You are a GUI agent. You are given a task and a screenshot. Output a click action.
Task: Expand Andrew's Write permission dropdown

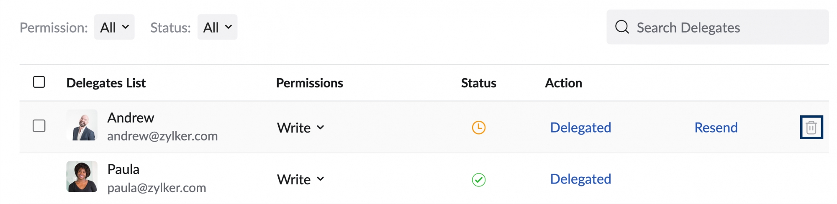coord(300,127)
